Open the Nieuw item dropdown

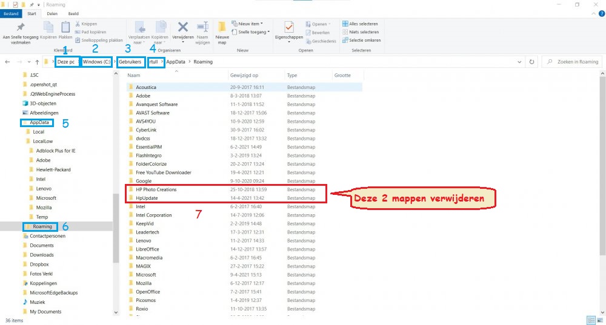[x=251, y=24]
